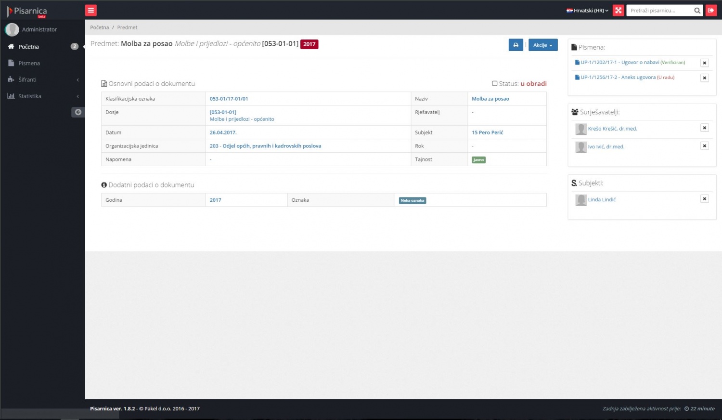Click the Napomena label cell
Screen dimensions: 722x420
click(x=154, y=159)
